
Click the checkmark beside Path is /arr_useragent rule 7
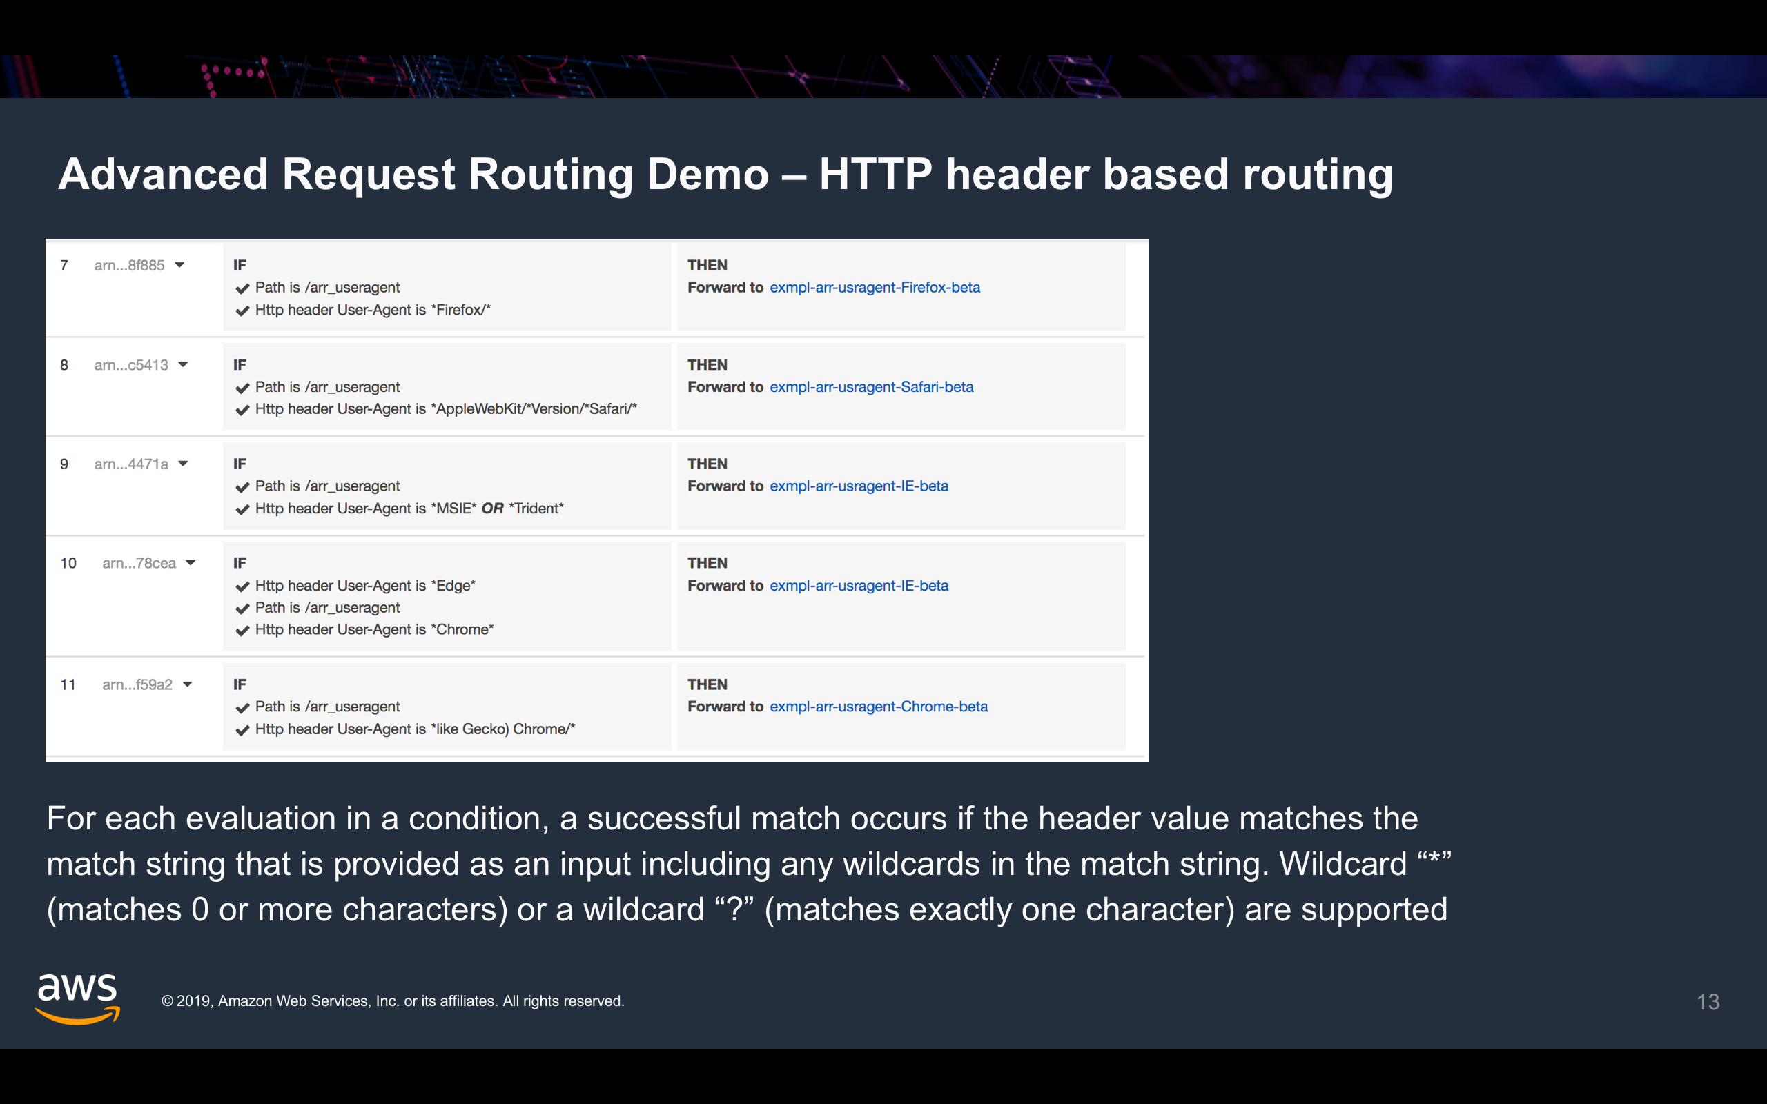(x=242, y=288)
